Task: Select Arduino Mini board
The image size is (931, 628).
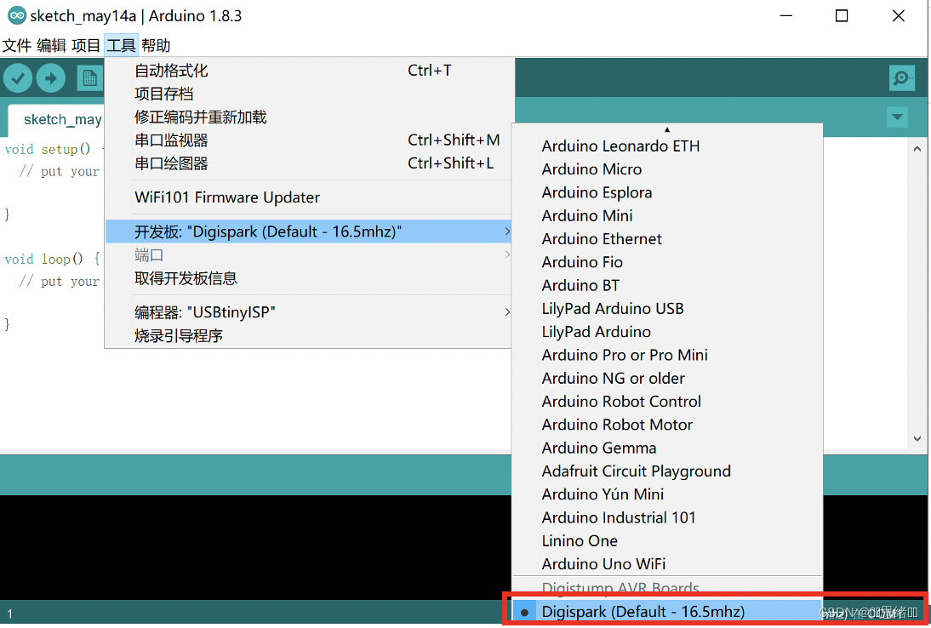Action: point(667,215)
